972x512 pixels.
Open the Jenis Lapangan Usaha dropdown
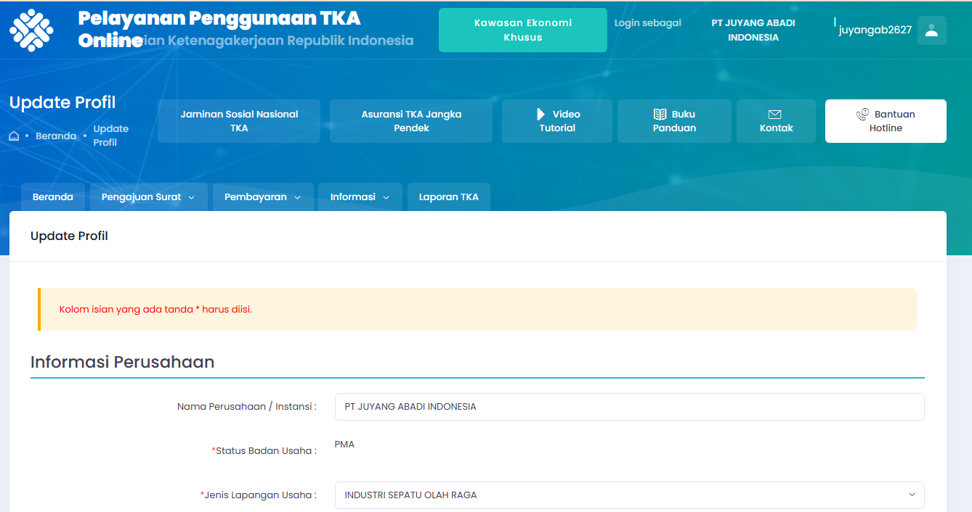629,495
